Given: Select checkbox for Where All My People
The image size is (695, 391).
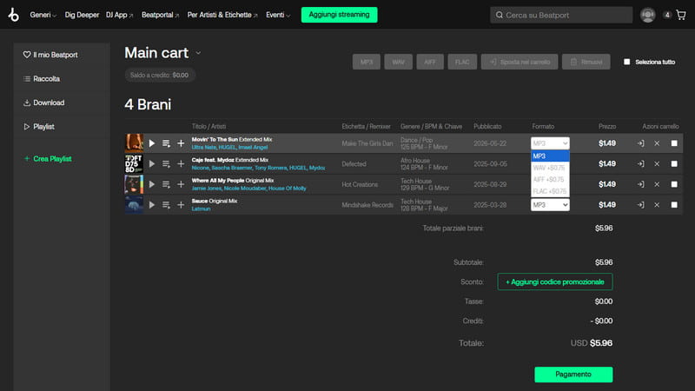Looking at the screenshot, I should 674,184.
